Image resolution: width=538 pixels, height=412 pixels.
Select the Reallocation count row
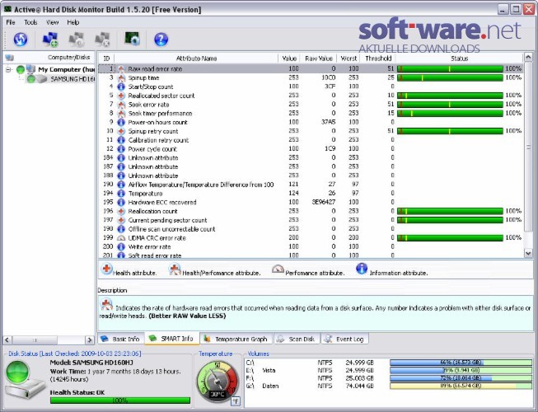[x=311, y=211]
